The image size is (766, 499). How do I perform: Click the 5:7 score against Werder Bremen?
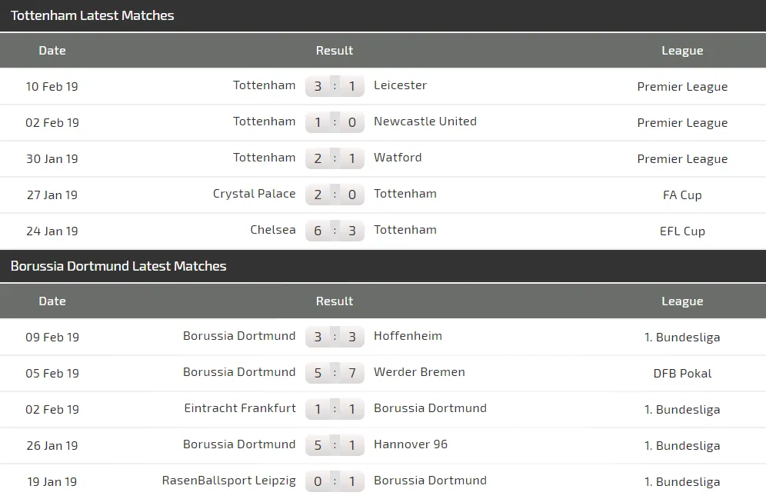(x=335, y=373)
